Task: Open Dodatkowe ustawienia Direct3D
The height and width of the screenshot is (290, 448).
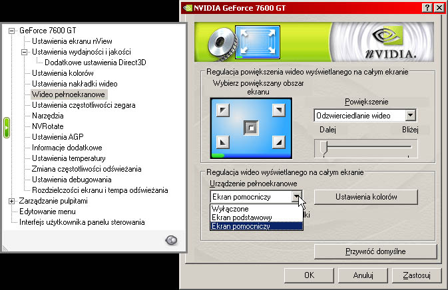Action: tap(95, 63)
